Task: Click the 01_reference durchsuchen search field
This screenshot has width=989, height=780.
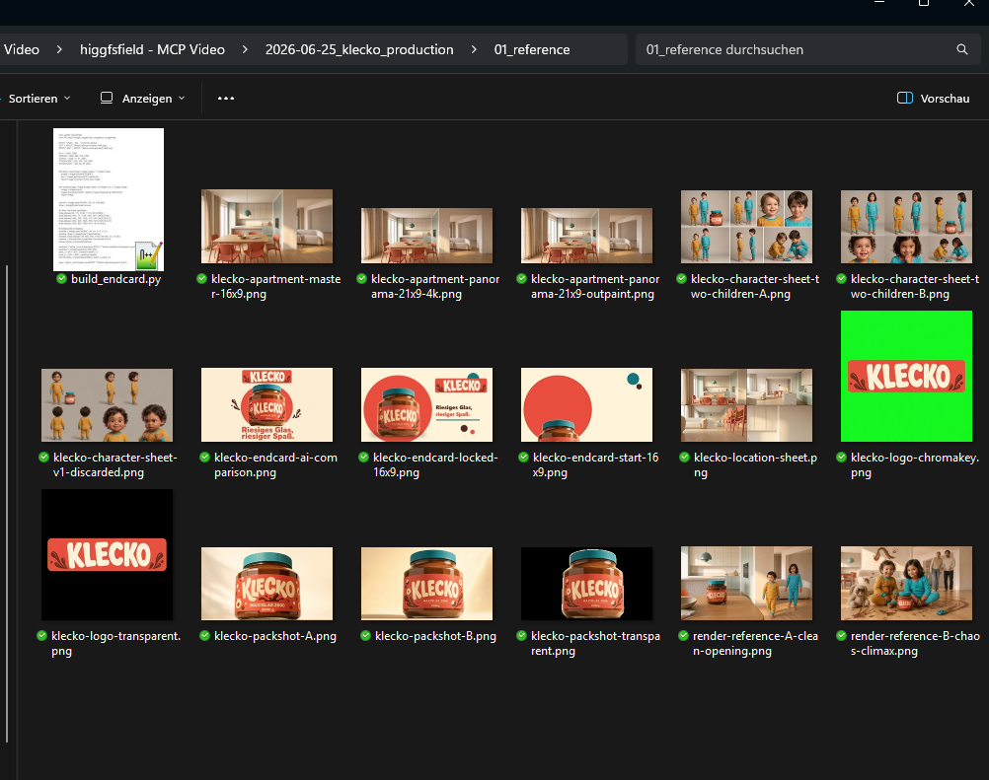Action: point(807,49)
